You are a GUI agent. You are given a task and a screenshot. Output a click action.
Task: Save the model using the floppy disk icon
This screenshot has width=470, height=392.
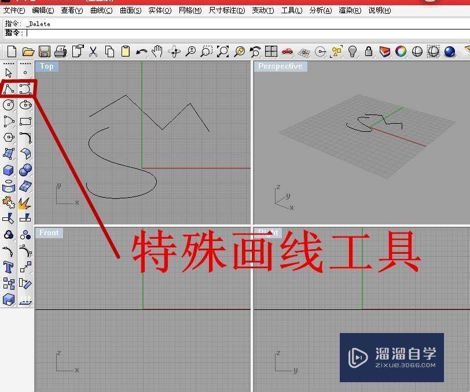pyautogui.click(x=45, y=51)
